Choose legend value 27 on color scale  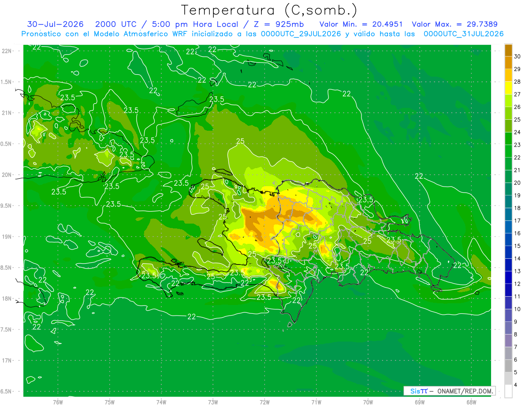pos(517,94)
